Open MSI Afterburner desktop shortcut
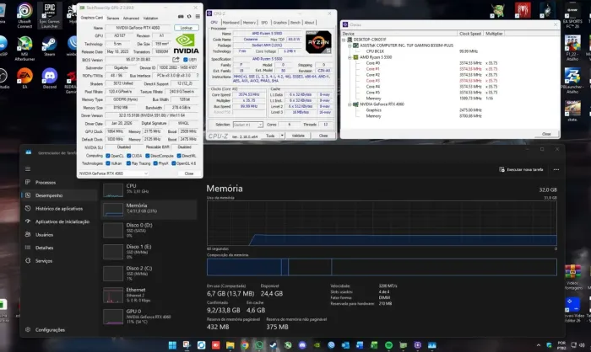This screenshot has height=352, width=591. pyautogui.click(x=24, y=48)
